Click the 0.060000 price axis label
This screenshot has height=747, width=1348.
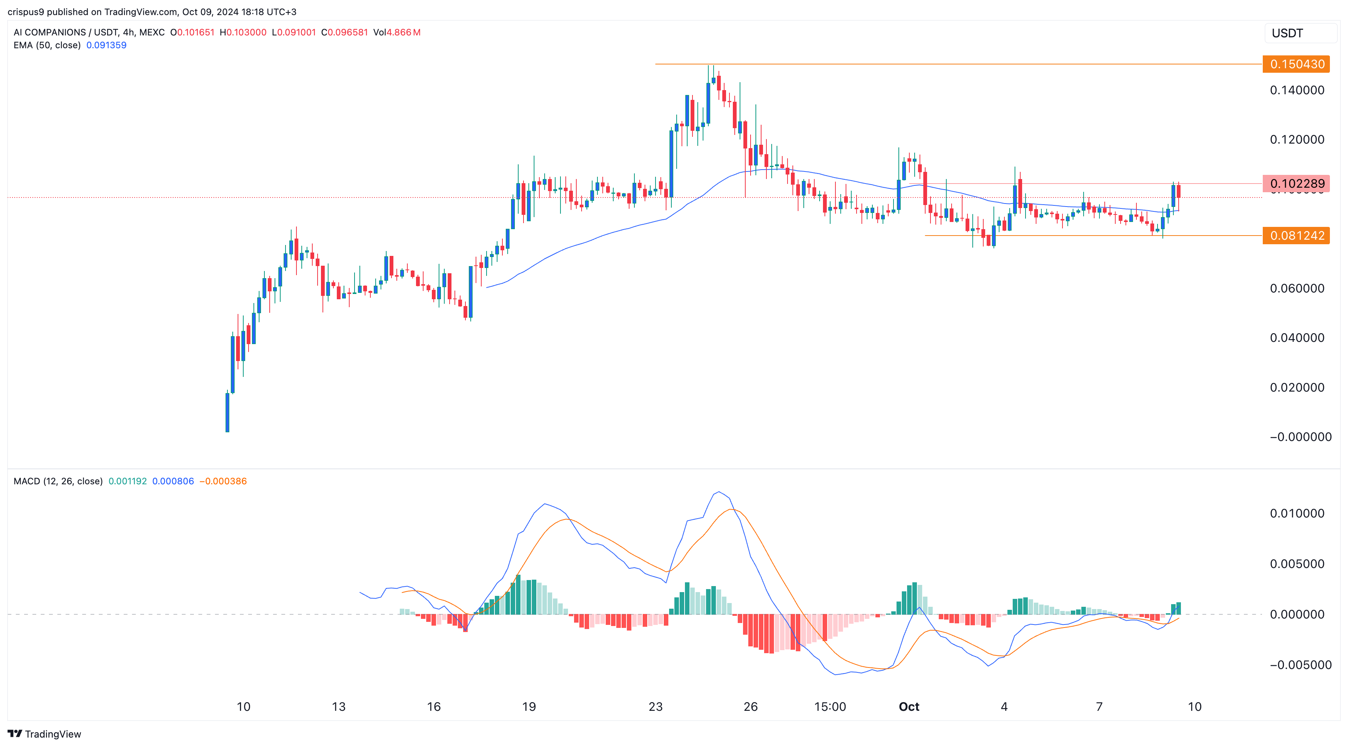(x=1297, y=289)
